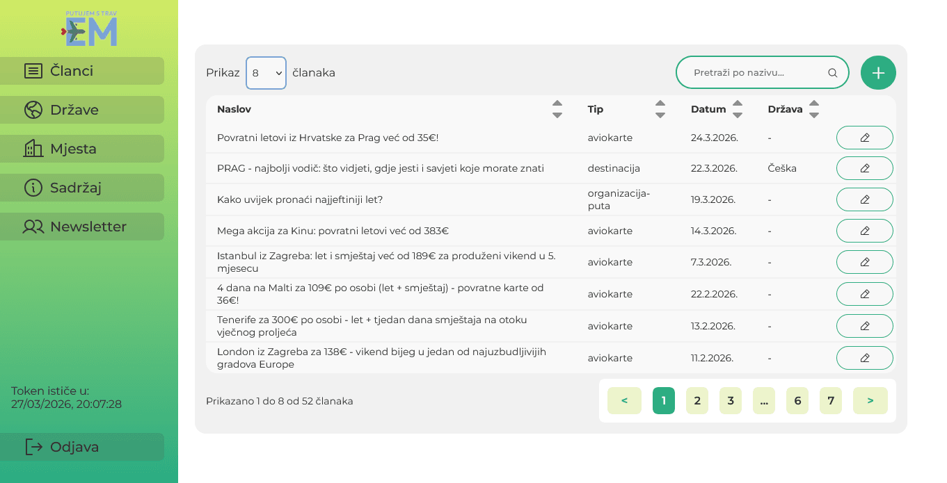Edit the 'Mega akcija za Kinu' article
Screen dimensions: 947x483
pyautogui.click(x=864, y=230)
